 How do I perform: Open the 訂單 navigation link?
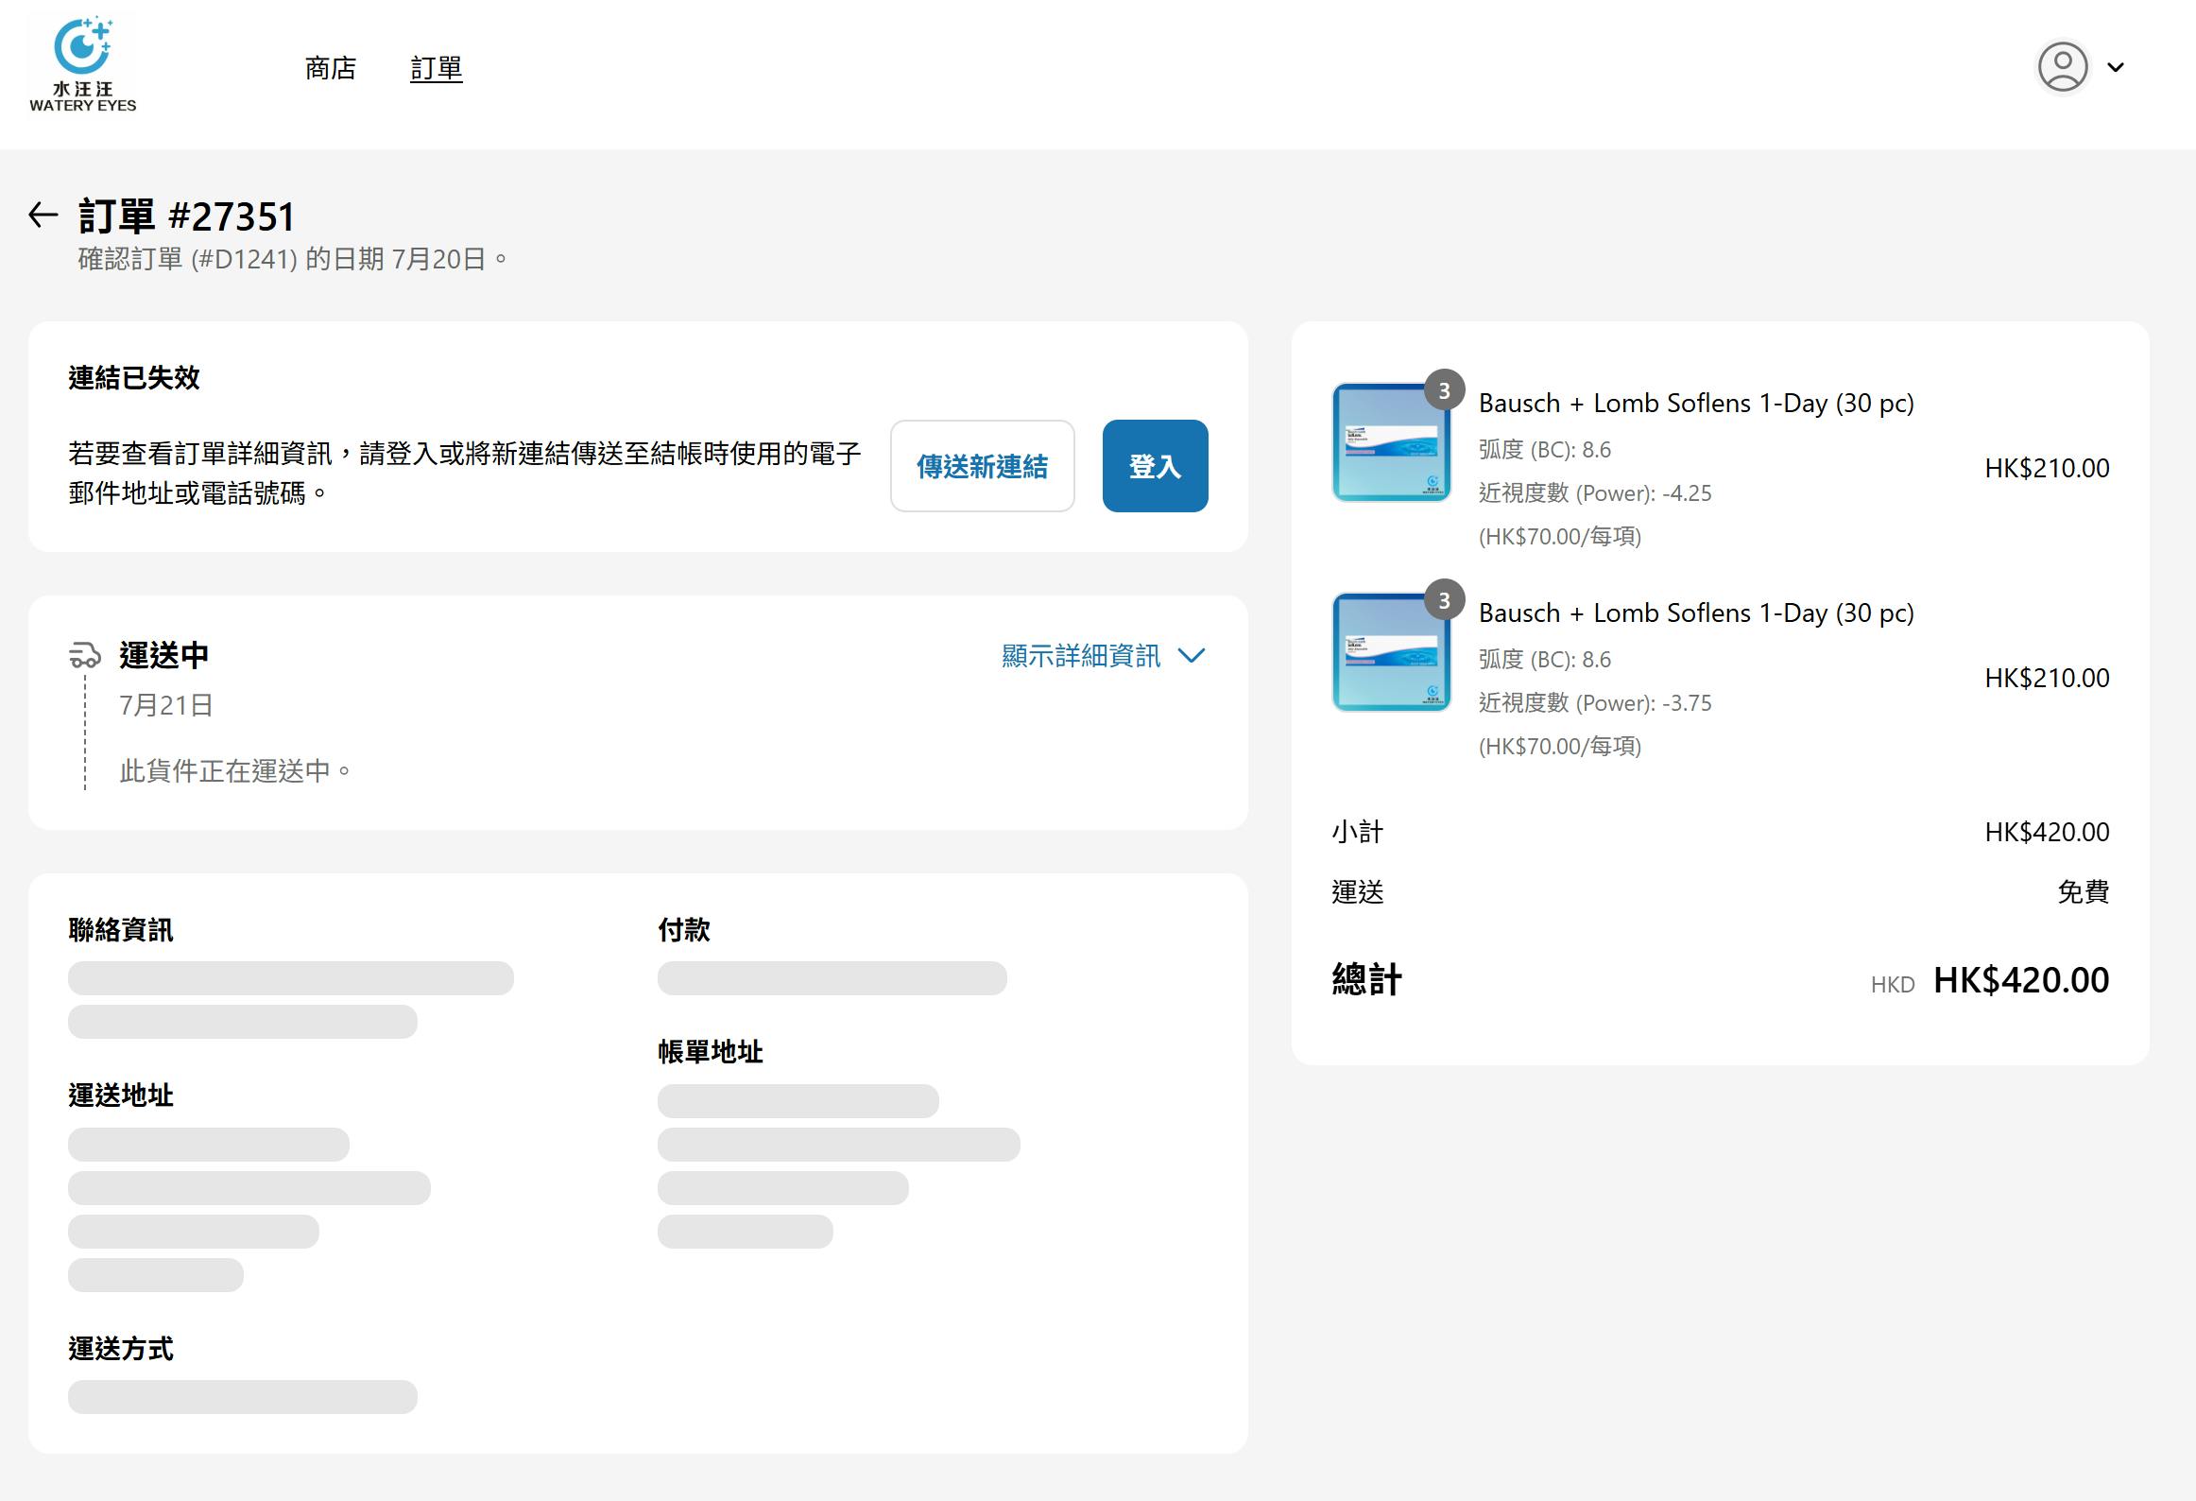(436, 68)
